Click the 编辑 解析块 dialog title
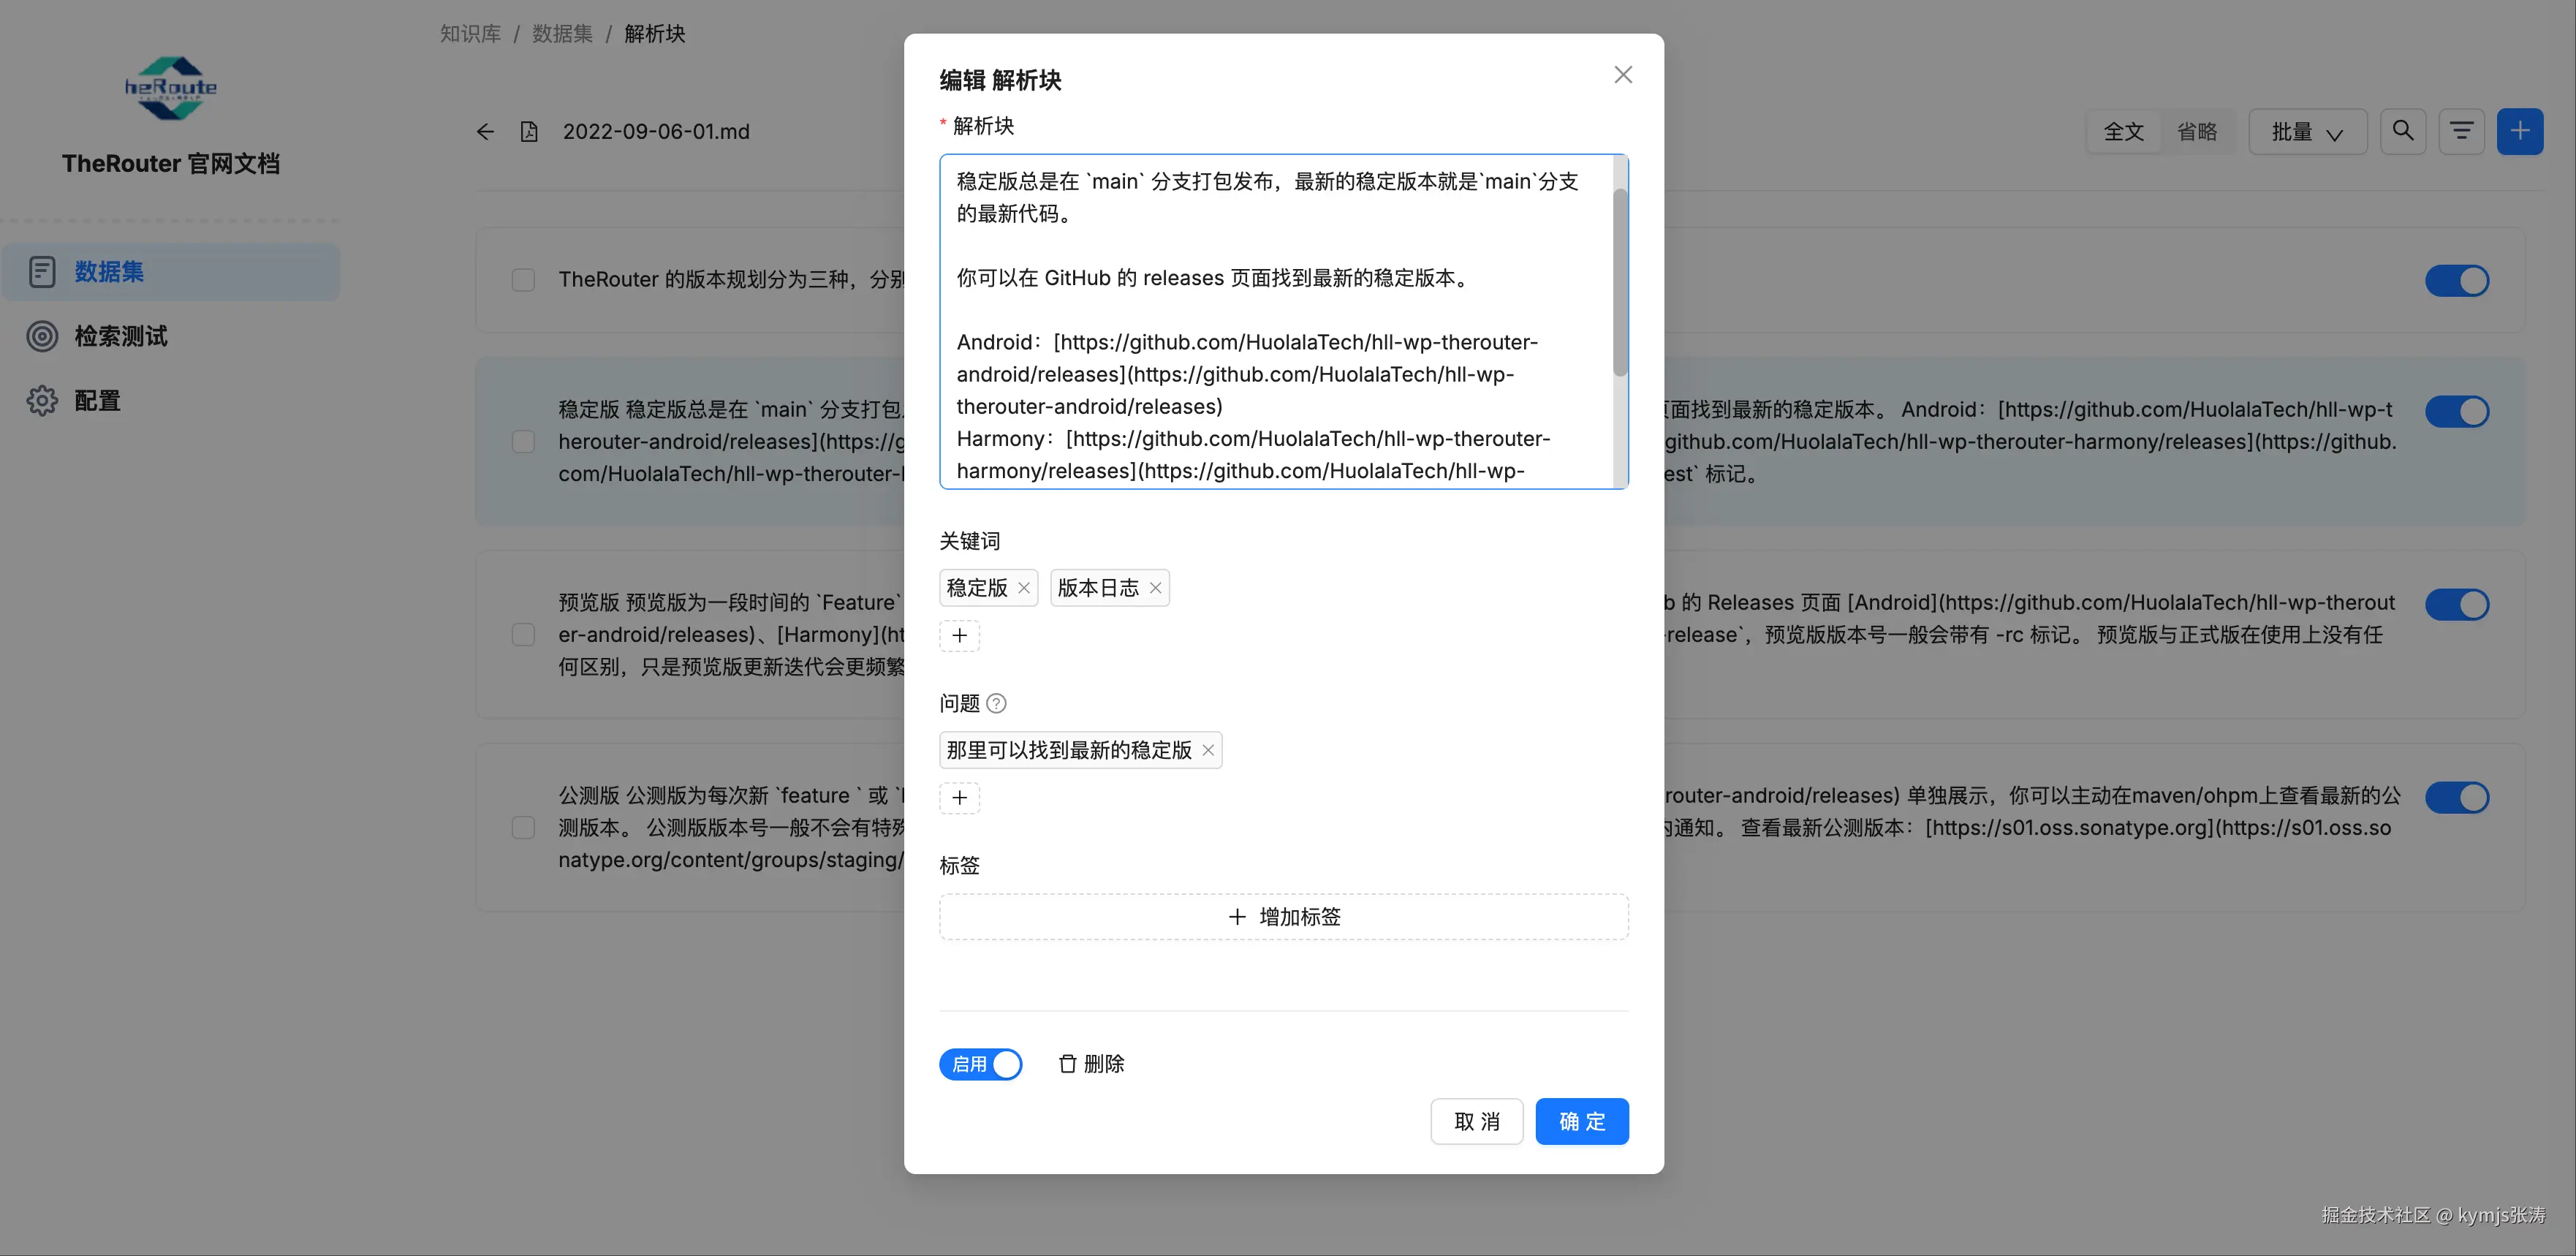Image resolution: width=2576 pixels, height=1256 pixels. click(1000, 80)
